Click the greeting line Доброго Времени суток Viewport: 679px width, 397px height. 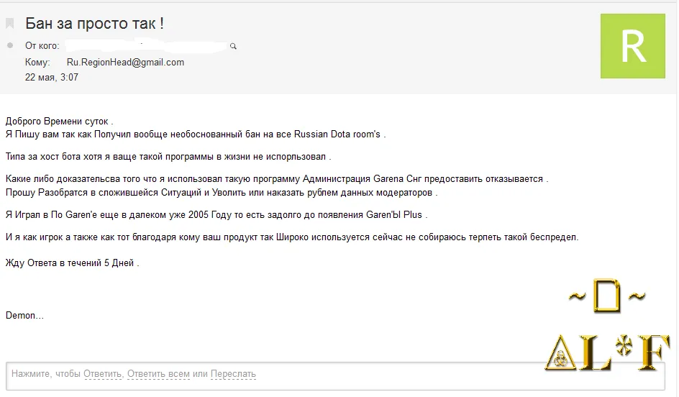59,122
